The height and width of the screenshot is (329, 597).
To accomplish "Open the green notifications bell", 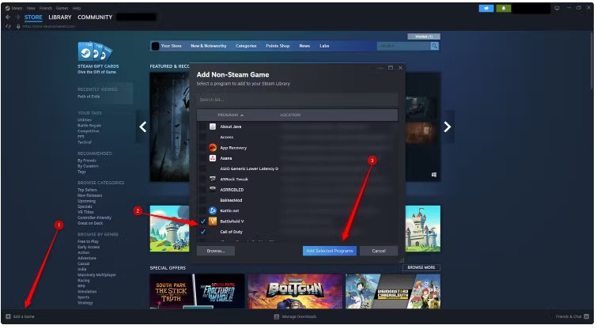I will pyautogui.click(x=504, y=8).
